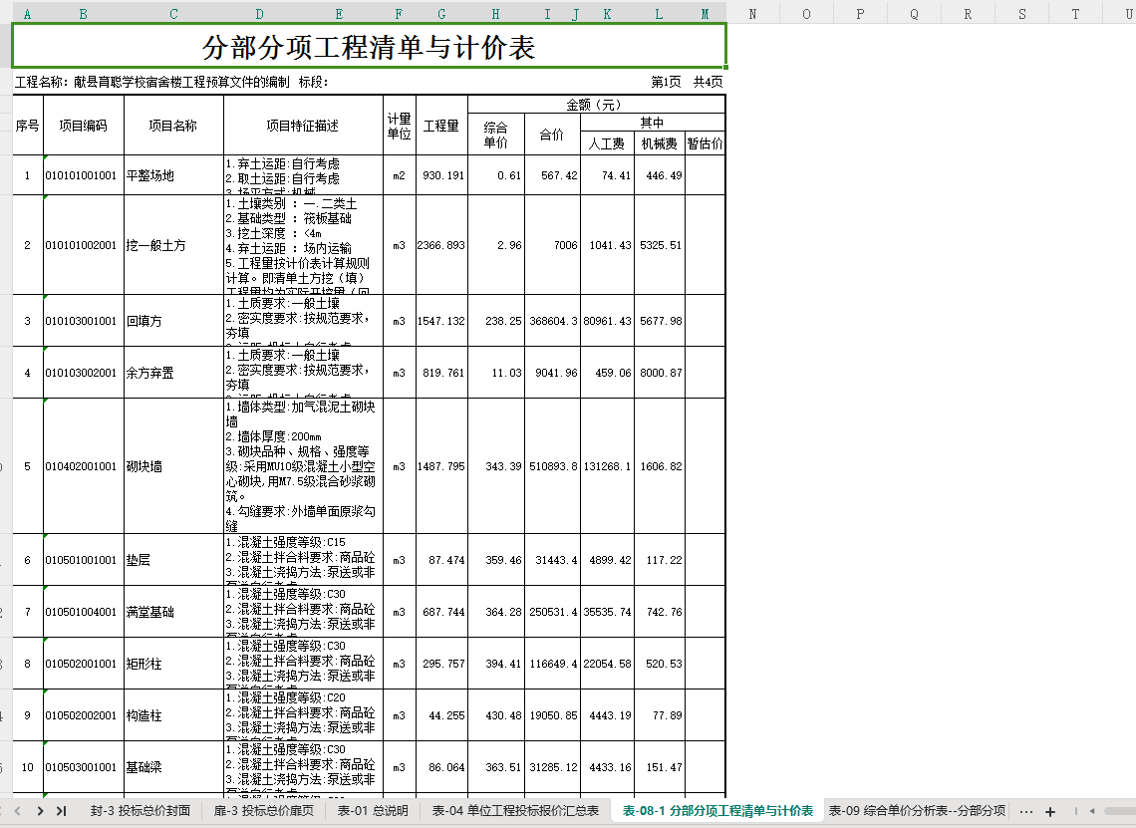
Task: Click item code 010501004001
Action: [84, 612]
